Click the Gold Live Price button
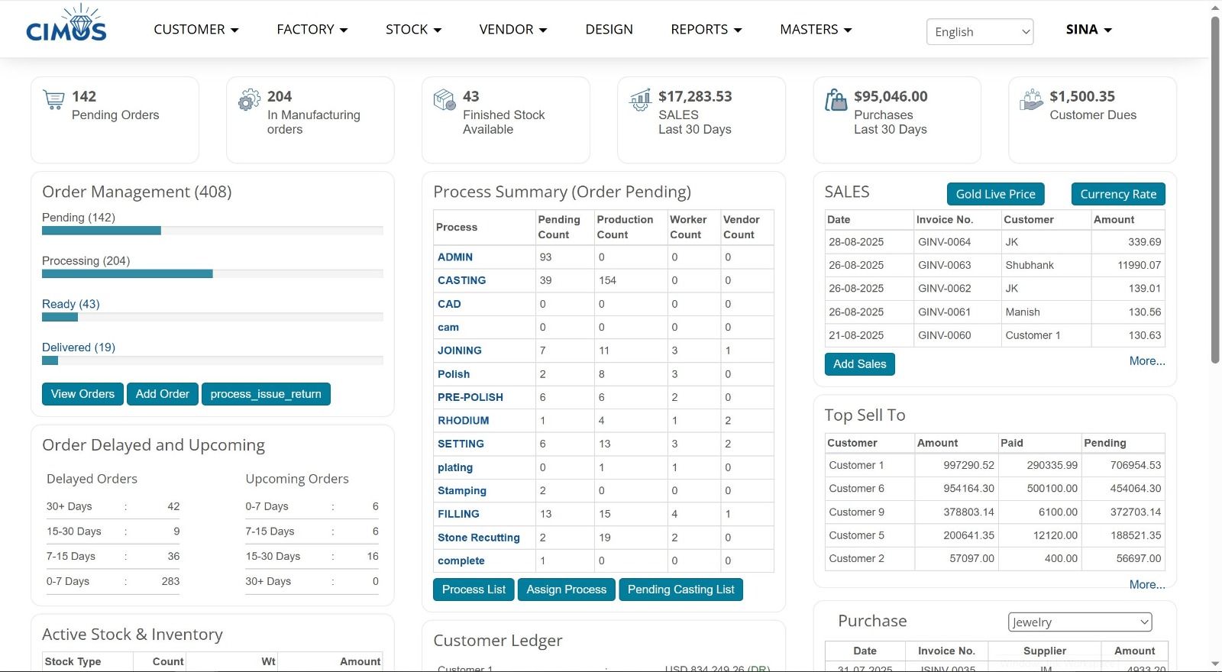This screenshot has width=1222, height=672. pos(995,194)
